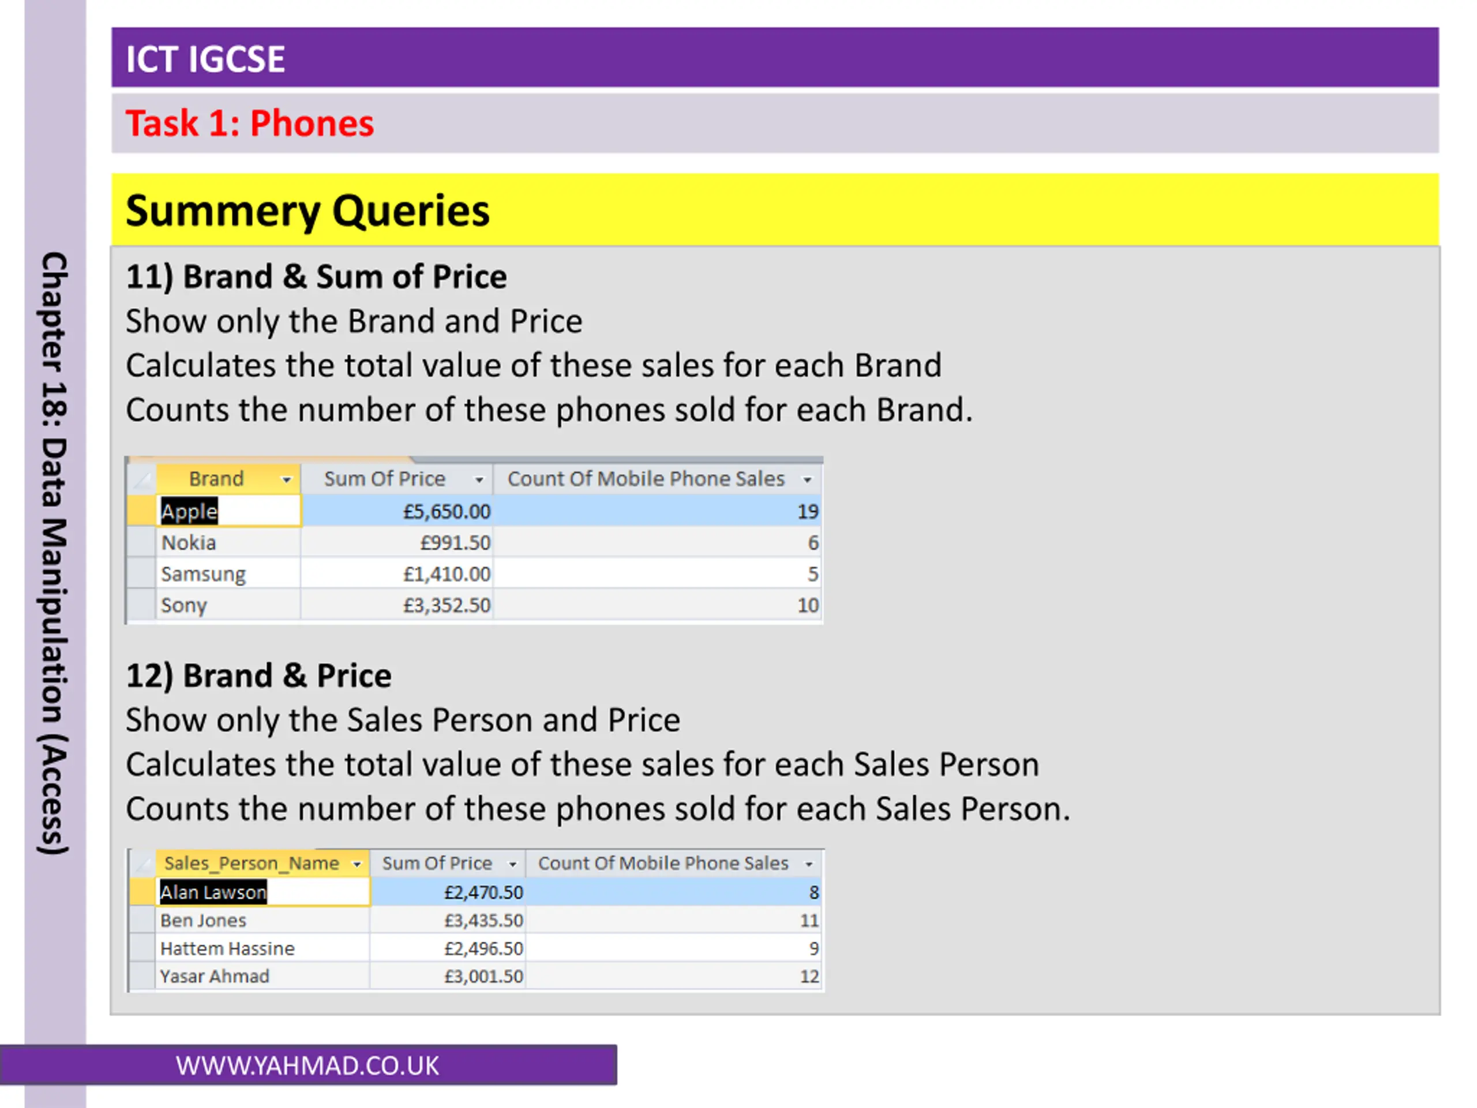
Task: Open the Brand column dropdown arrow
Action: (x=286, y=480)
